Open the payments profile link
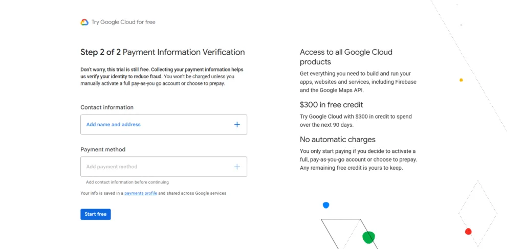Image resolution: width=524 pixels, height=249 pixels. click(141, 193)
